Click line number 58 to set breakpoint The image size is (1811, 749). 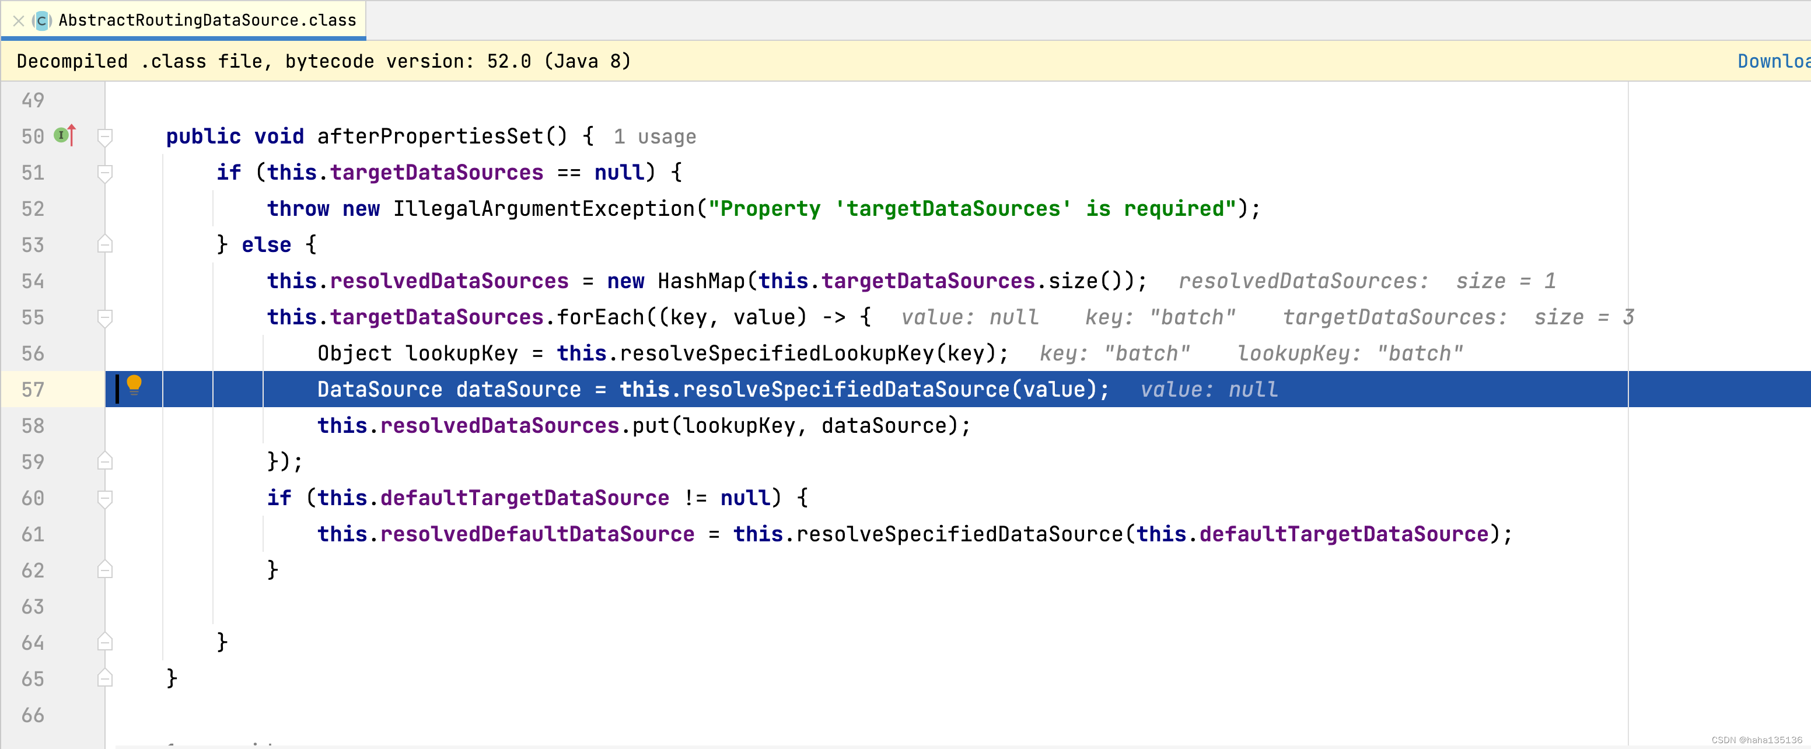point(33,426)
